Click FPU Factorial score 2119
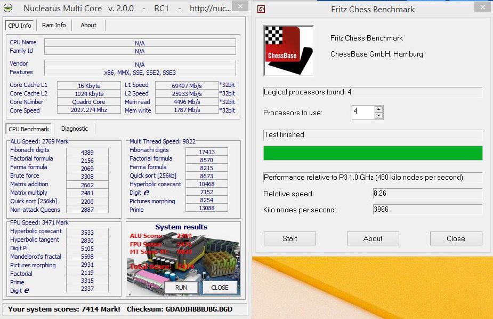493x319 pixels. [87, 273]
